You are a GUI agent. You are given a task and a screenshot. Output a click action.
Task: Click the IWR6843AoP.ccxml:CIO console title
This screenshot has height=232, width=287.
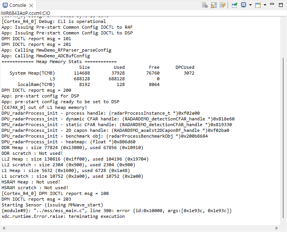(x=25, y=13)
